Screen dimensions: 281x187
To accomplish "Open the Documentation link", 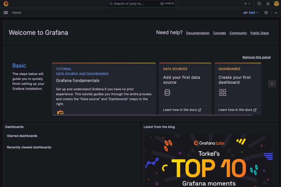I will point(198,33).
